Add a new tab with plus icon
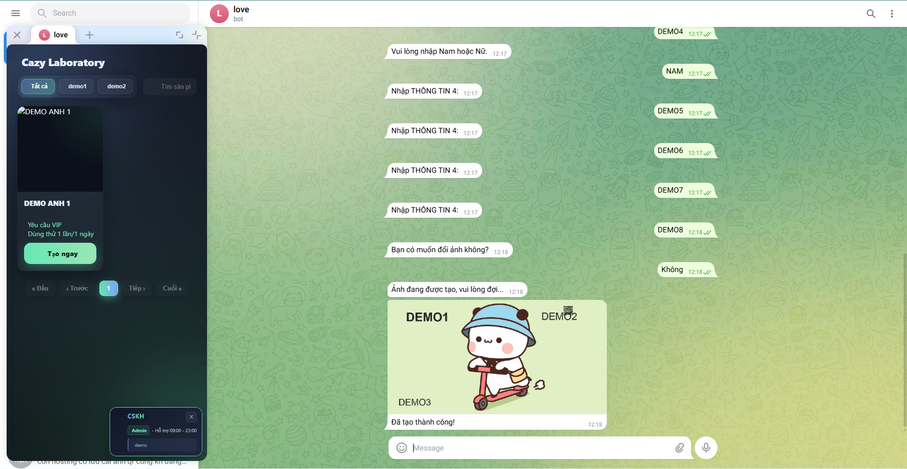Screen dimensions: 907x469 [89, 35]
